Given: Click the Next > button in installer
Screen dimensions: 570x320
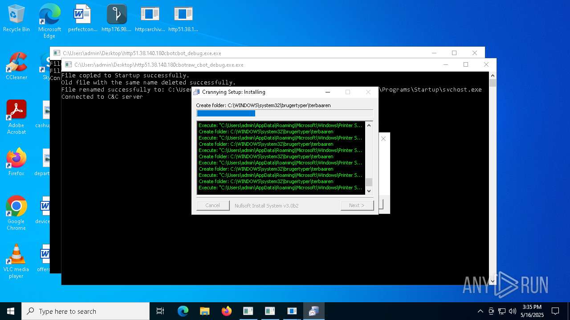Looking at the screenshot, I should pyautogui.click(x=357, y=205).
